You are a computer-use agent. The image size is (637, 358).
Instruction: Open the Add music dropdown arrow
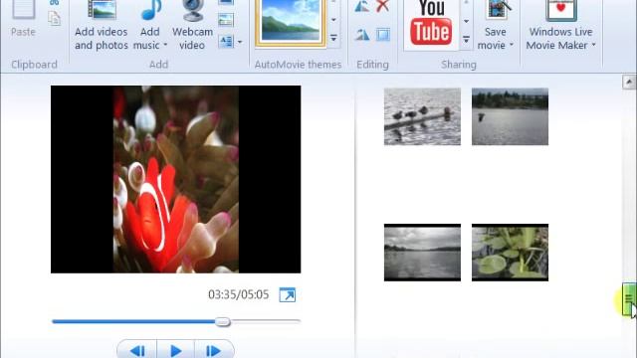click(x=165, y=46)
